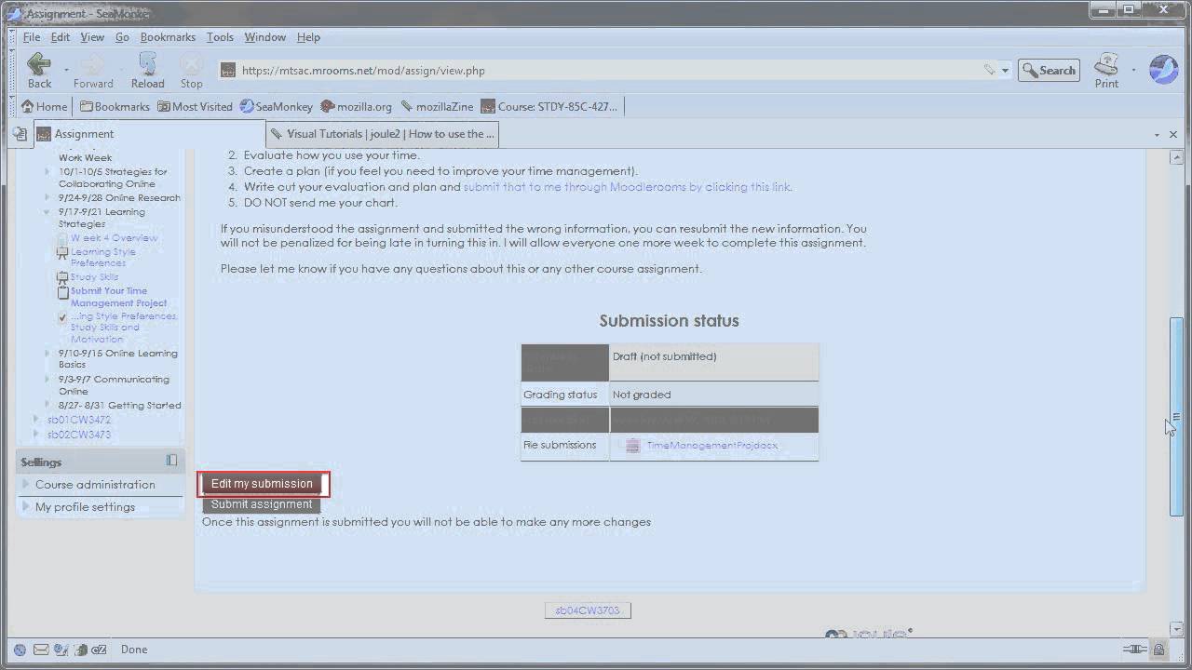Open the Help menu
Viewport: 1192px width, 670px height.
[x=308, y=37]
